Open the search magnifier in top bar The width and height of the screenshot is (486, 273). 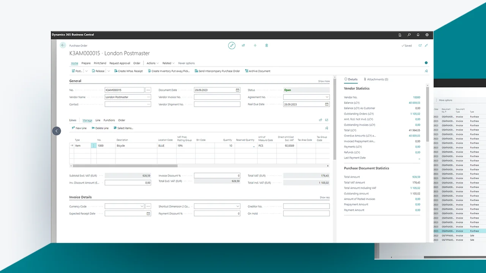pos(409,35)
